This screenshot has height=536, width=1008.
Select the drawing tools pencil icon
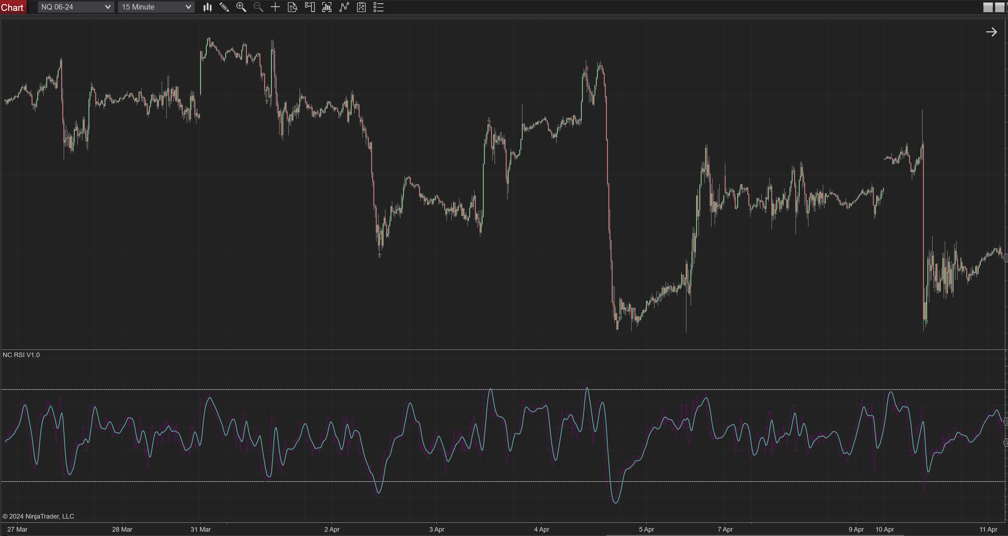(224, 7)
